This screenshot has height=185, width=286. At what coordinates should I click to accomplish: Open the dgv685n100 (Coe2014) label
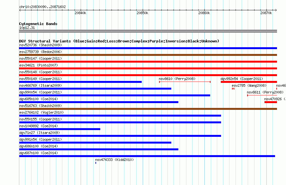click(39, 99)
